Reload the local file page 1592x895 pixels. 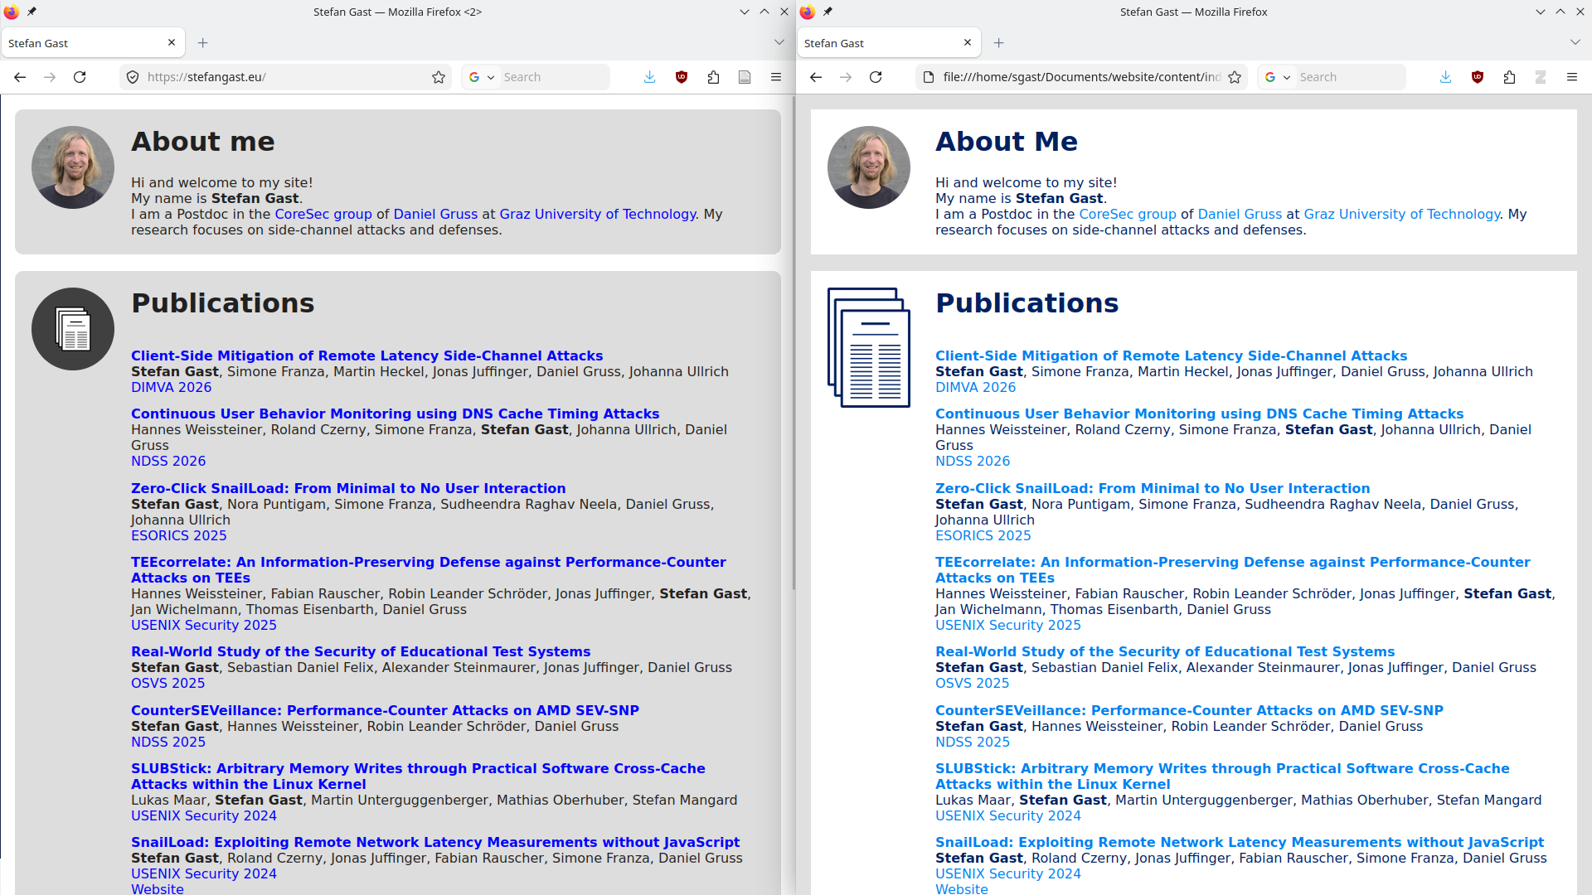[x=876, y=77]
